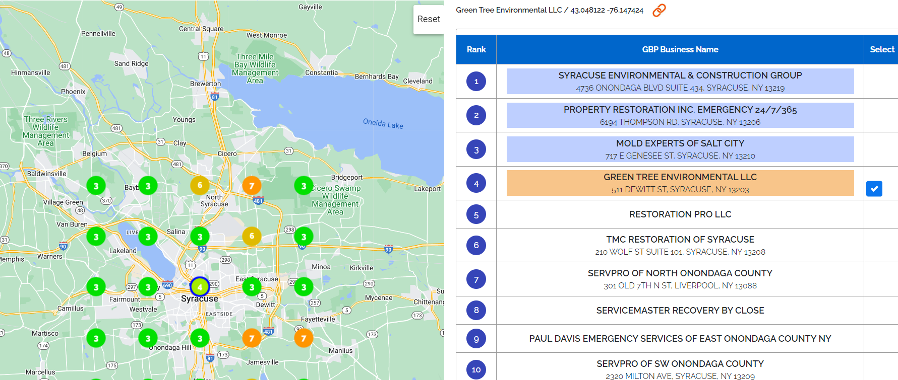Click the rank 1 circle badge
Screen dimensions: 898x380
tap(476, 82)
